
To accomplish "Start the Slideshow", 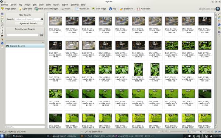I will tap(127, 9).
